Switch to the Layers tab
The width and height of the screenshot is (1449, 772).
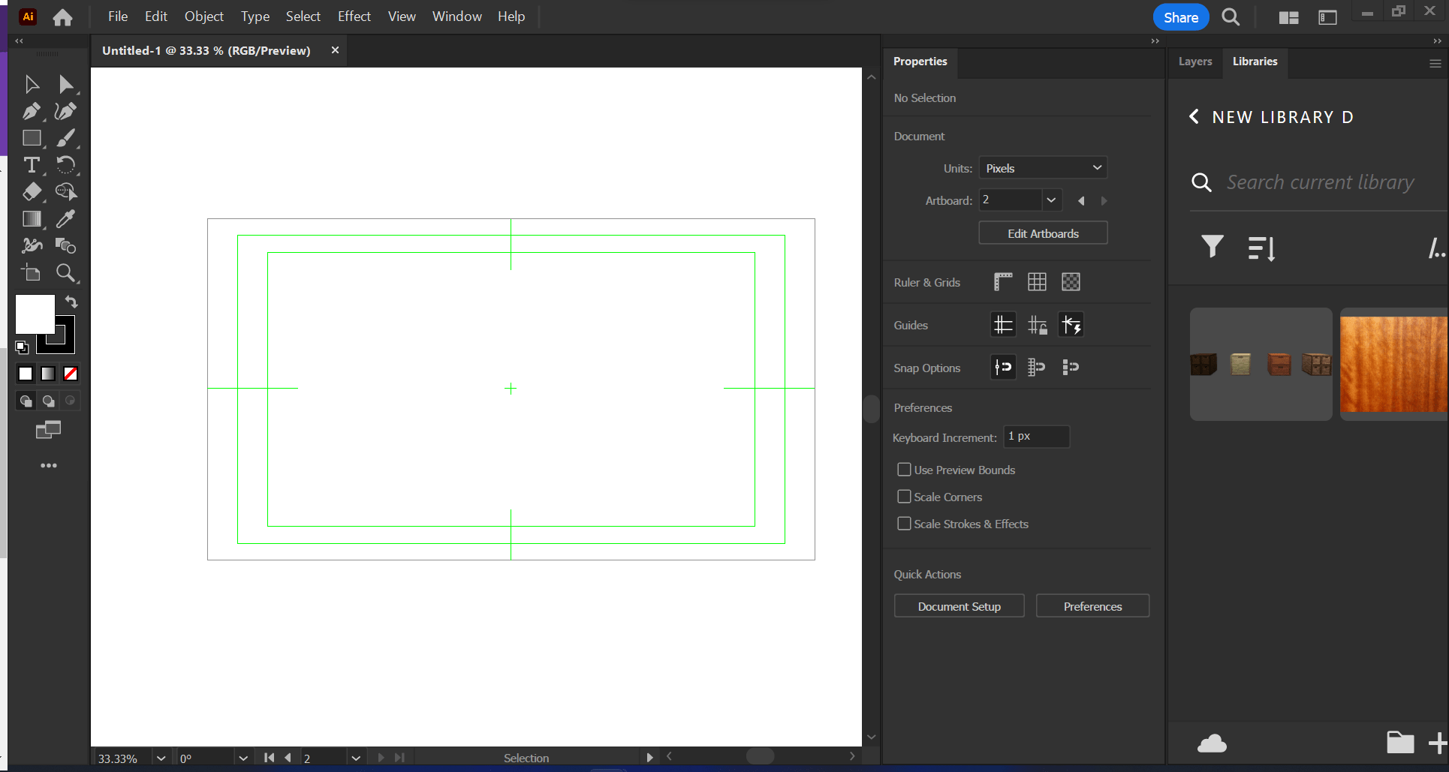tap(1195, 62)
